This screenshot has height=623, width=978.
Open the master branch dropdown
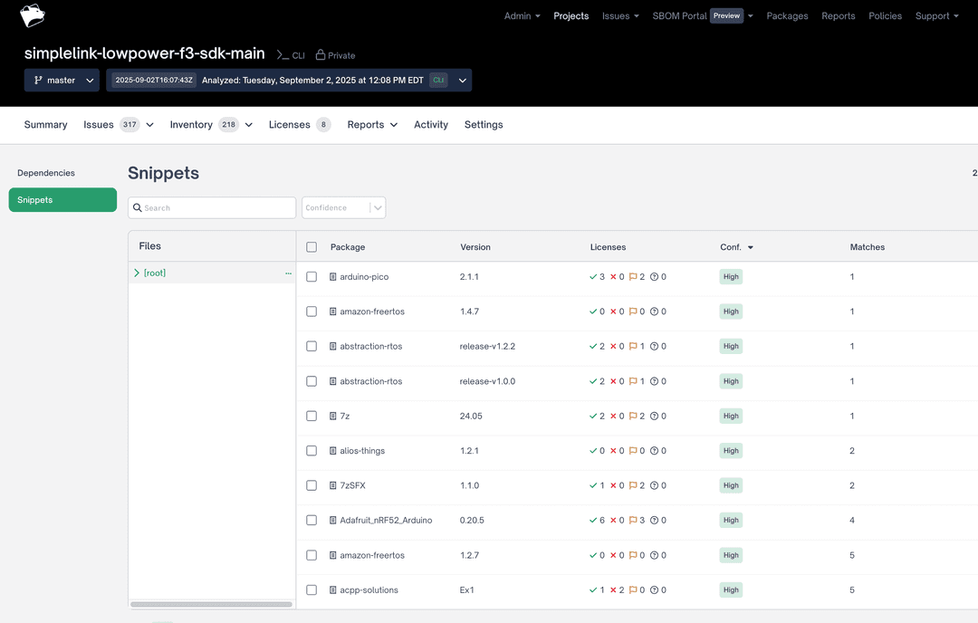click(90, 80)
